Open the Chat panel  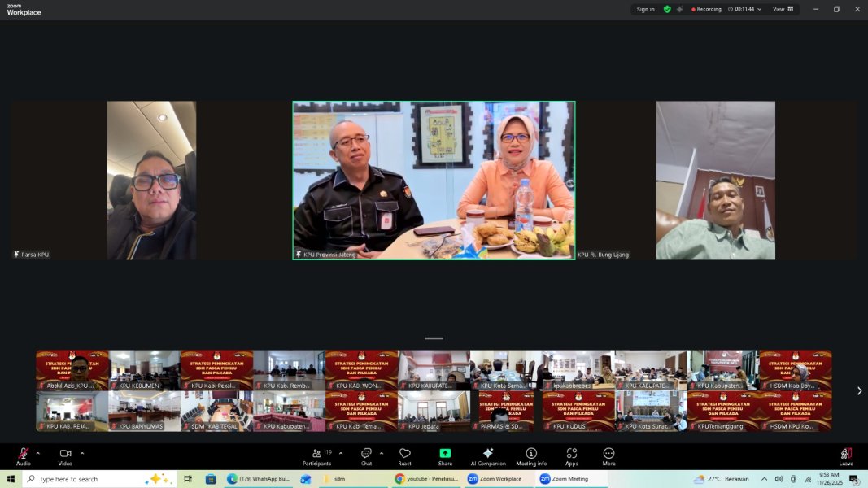[x=366, y=454]
